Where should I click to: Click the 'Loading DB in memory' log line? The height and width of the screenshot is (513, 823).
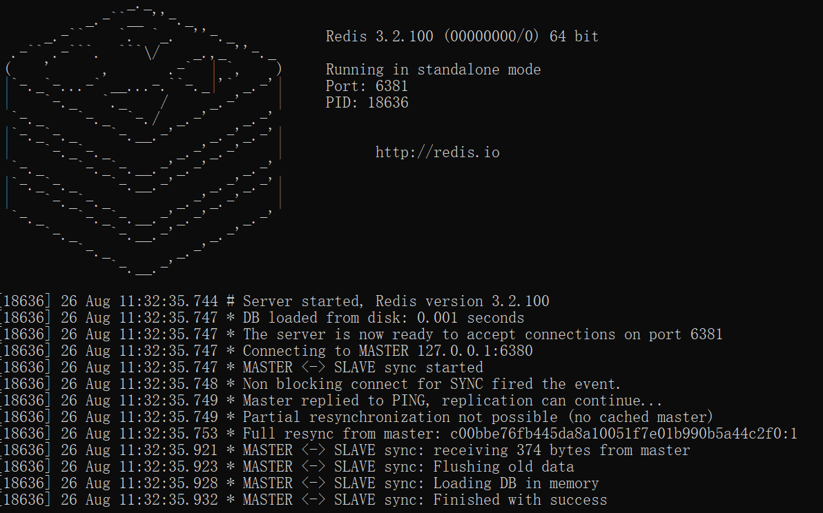pos(299,483)
